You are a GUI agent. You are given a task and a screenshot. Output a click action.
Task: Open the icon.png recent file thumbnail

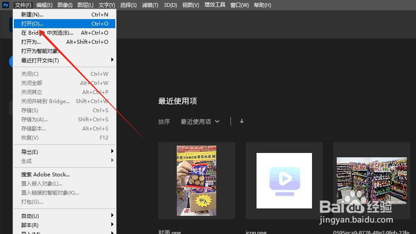click(284, 181)
